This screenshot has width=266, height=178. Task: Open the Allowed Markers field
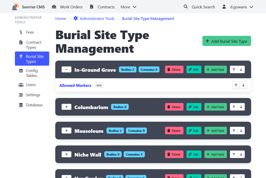pyautogui.click(x=75, y=85)
